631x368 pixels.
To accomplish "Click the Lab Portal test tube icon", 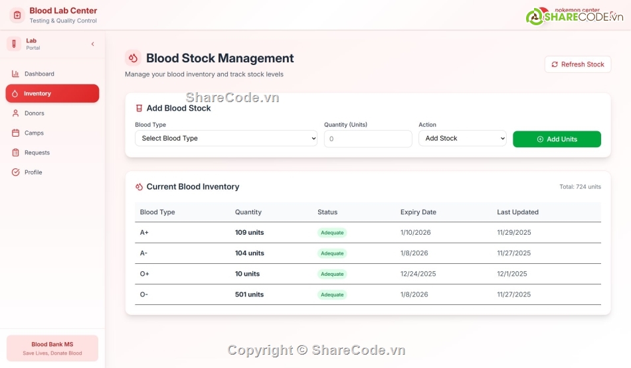I will click(14, 44).
